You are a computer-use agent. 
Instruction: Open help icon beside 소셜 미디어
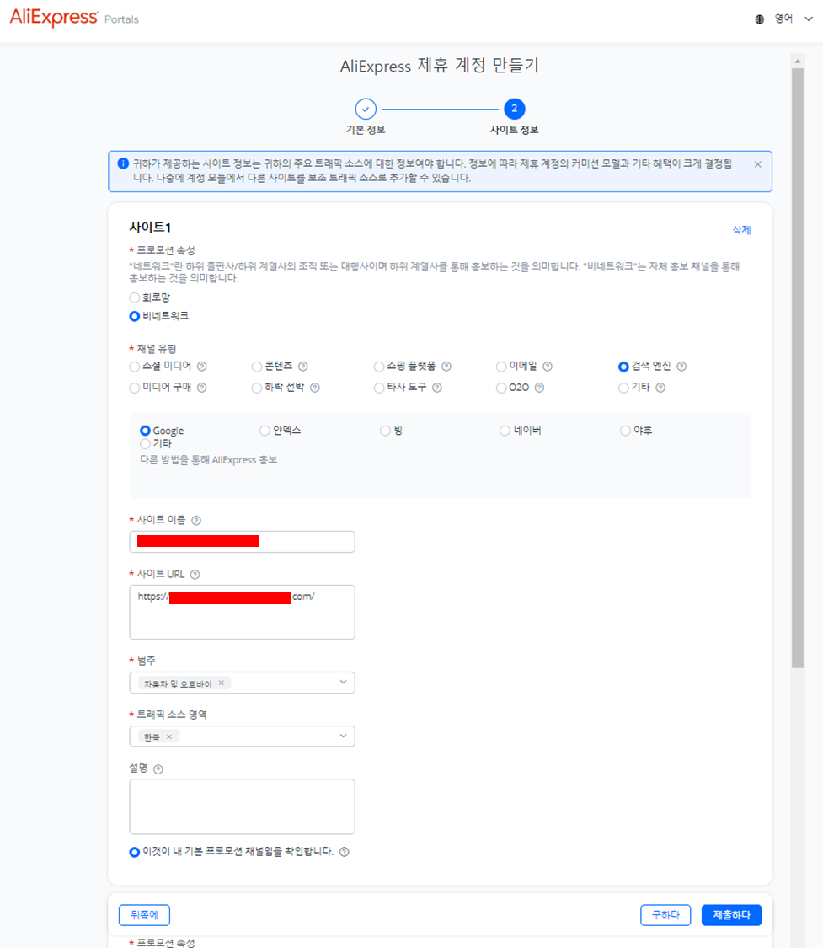202,367
